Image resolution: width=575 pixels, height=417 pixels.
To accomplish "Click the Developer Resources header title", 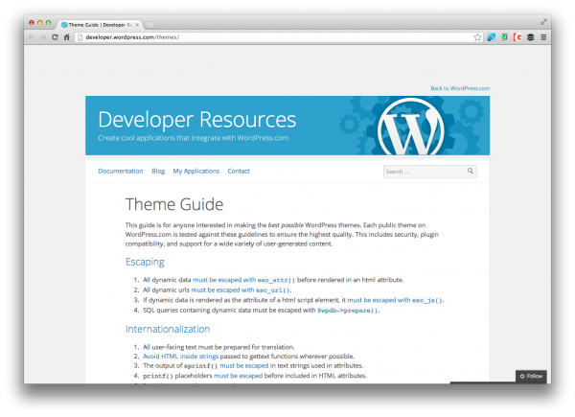I will point(196,120).
